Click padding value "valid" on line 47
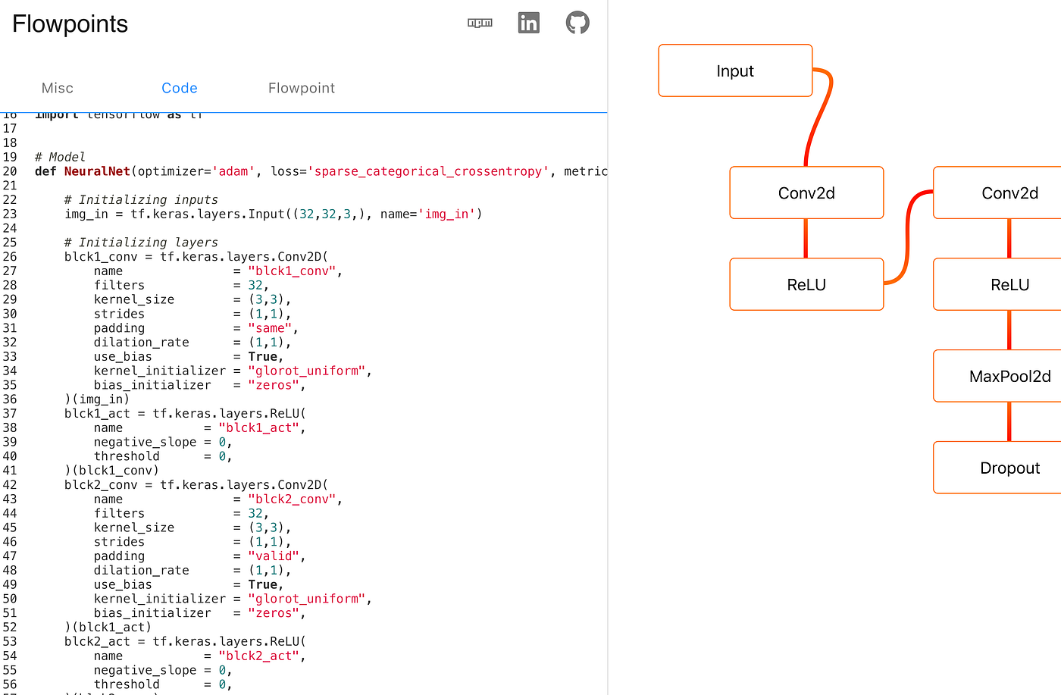The height and width of the screenshot is (695, 1061). tap(274, 556)
